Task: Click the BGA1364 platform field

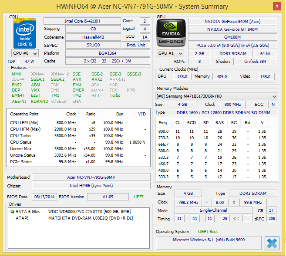Action: tap(108, 53)
